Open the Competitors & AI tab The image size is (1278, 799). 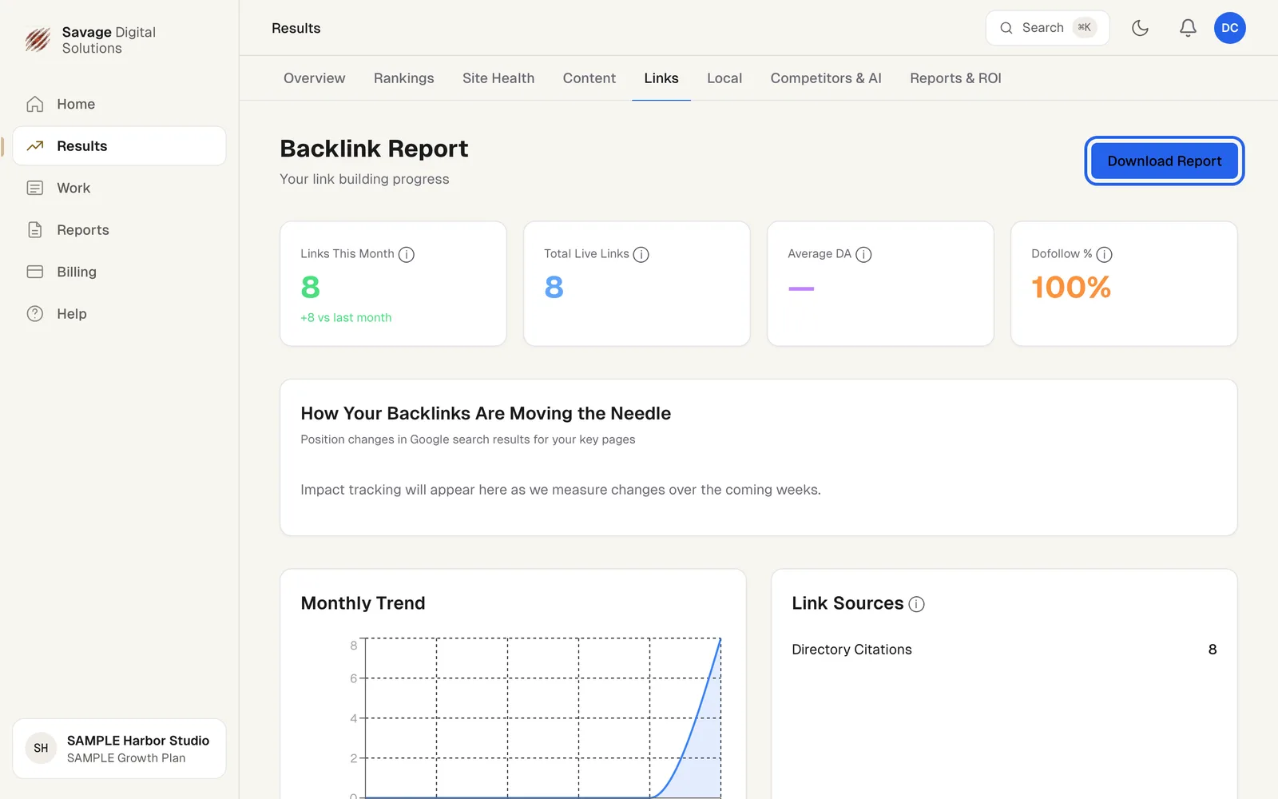coord(826,78)
